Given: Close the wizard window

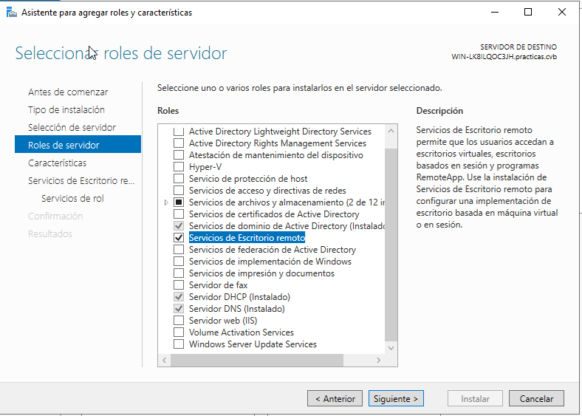Looking at the screenshot, I should pos(561,12).
